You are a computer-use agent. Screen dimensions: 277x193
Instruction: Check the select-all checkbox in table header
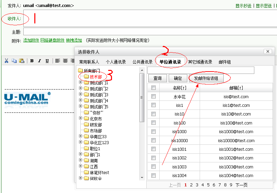pyautogui.click(x=153, y=88)
